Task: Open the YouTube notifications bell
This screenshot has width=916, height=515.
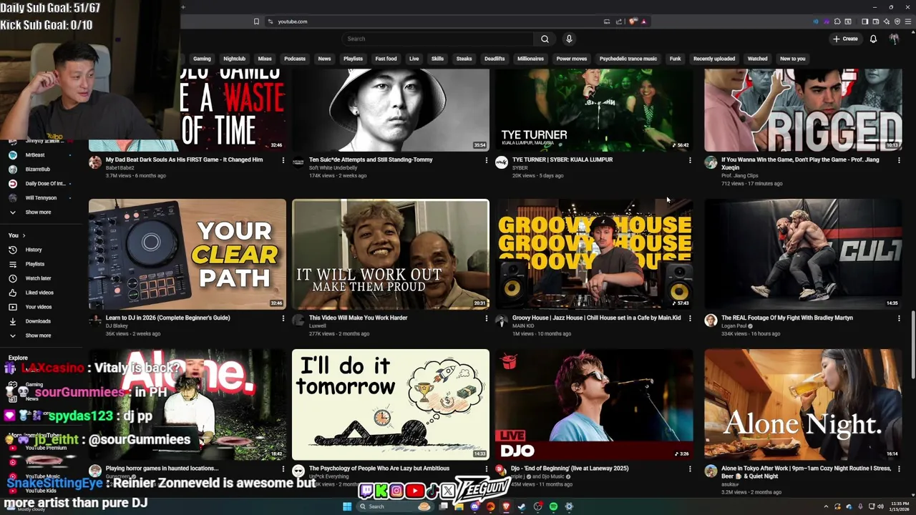Action: [x=873, y=39]
